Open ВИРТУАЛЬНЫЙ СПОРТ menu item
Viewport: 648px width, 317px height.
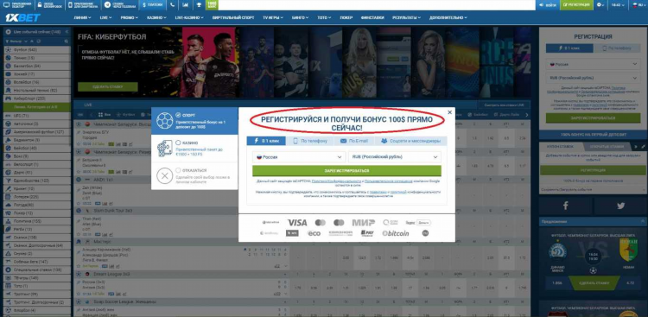tap(234, 18)
